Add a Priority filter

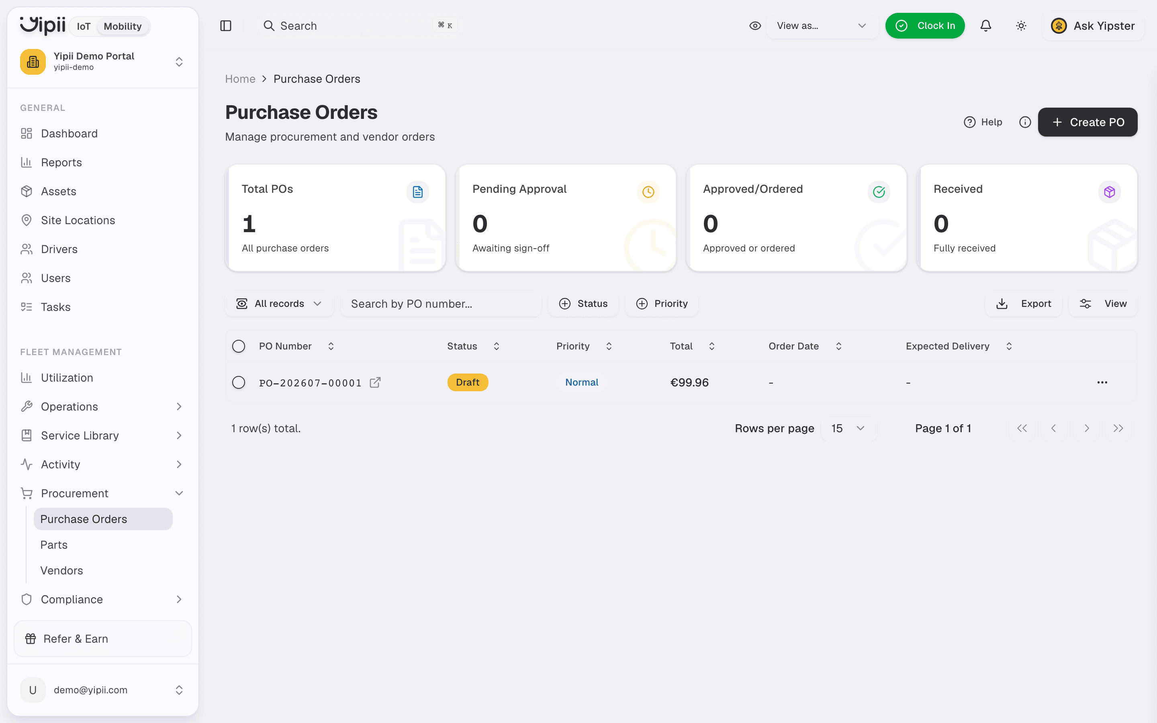(661, 304)
